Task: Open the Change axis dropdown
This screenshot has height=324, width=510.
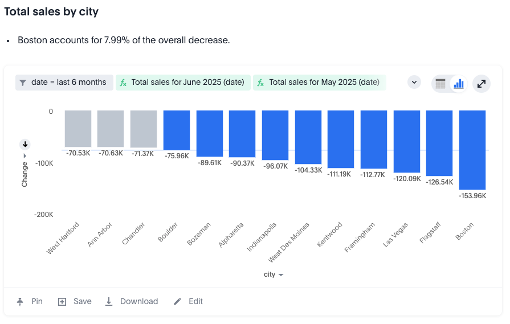Action: [x=25, y=157]
